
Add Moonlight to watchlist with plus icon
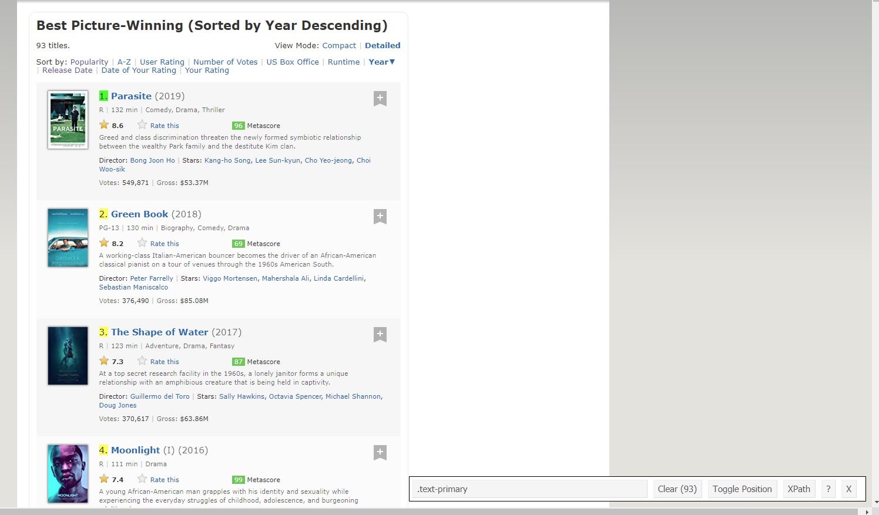380,452
